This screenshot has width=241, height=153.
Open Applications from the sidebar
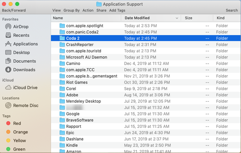point(21,44)
